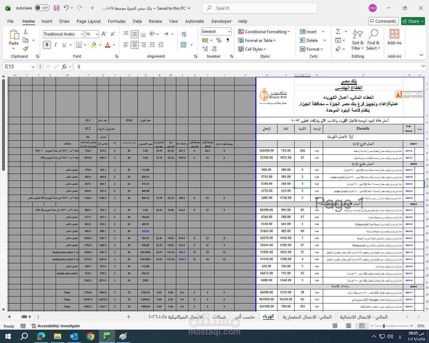The width and height of the screenshot is (429, 343).
Task: Open the Data tab
Action: point(137,21)
